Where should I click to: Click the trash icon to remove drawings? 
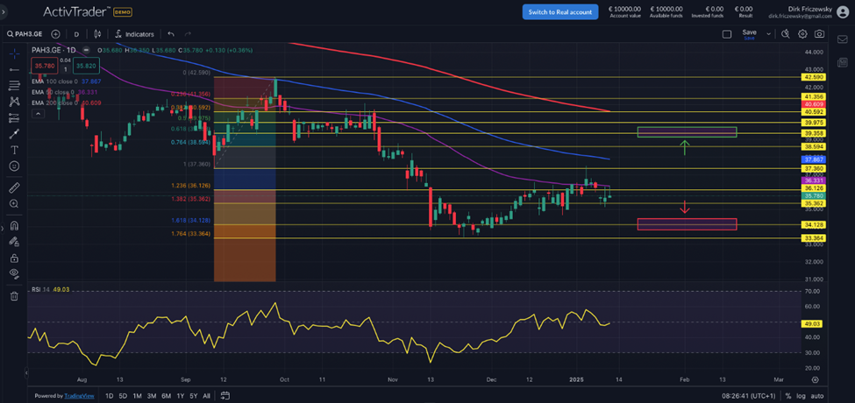point(14,296)
